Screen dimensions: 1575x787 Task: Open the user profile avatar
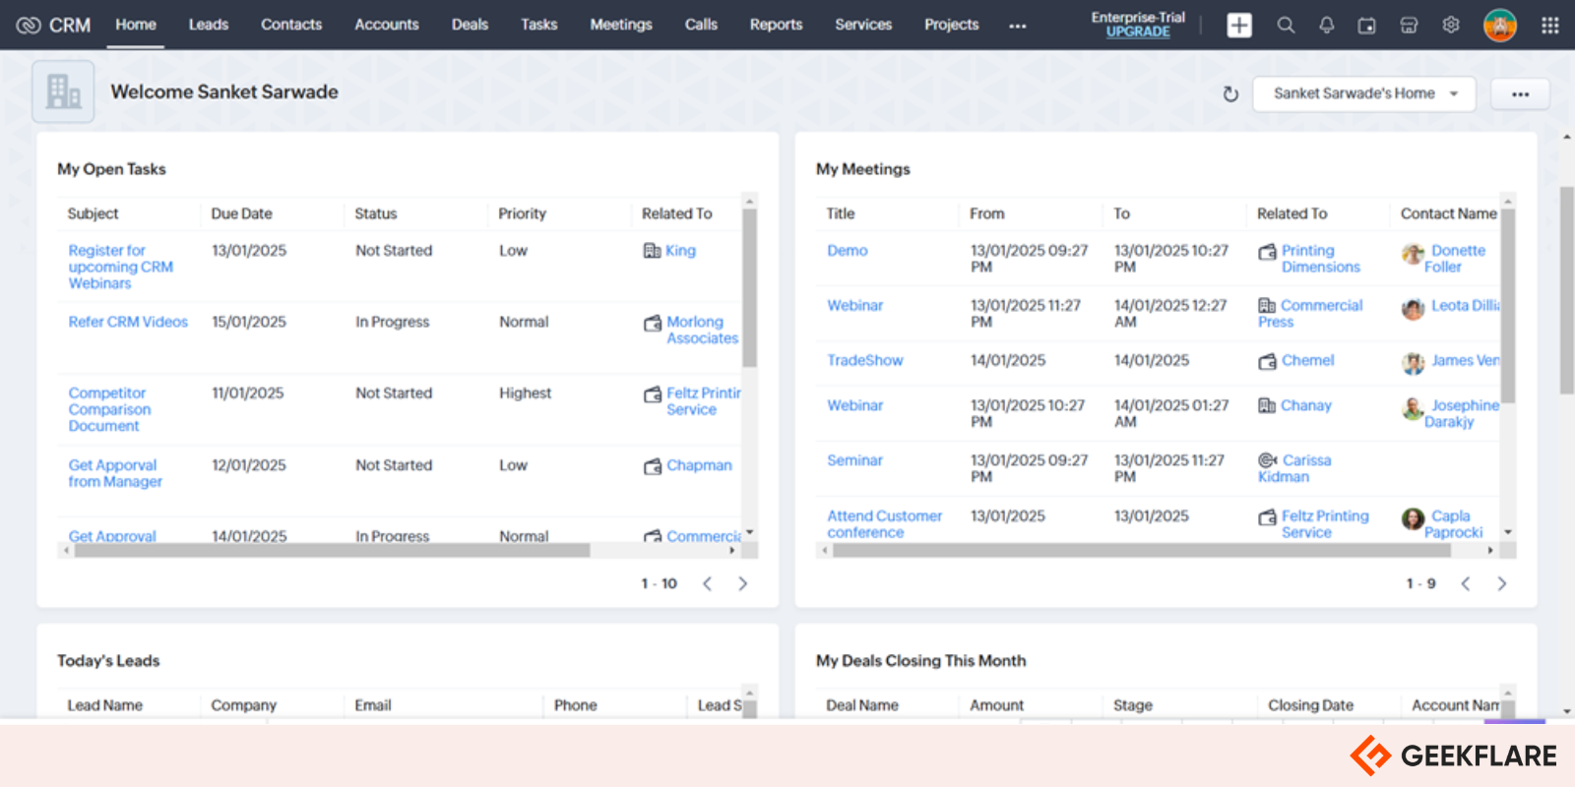tap(1500, 26)
